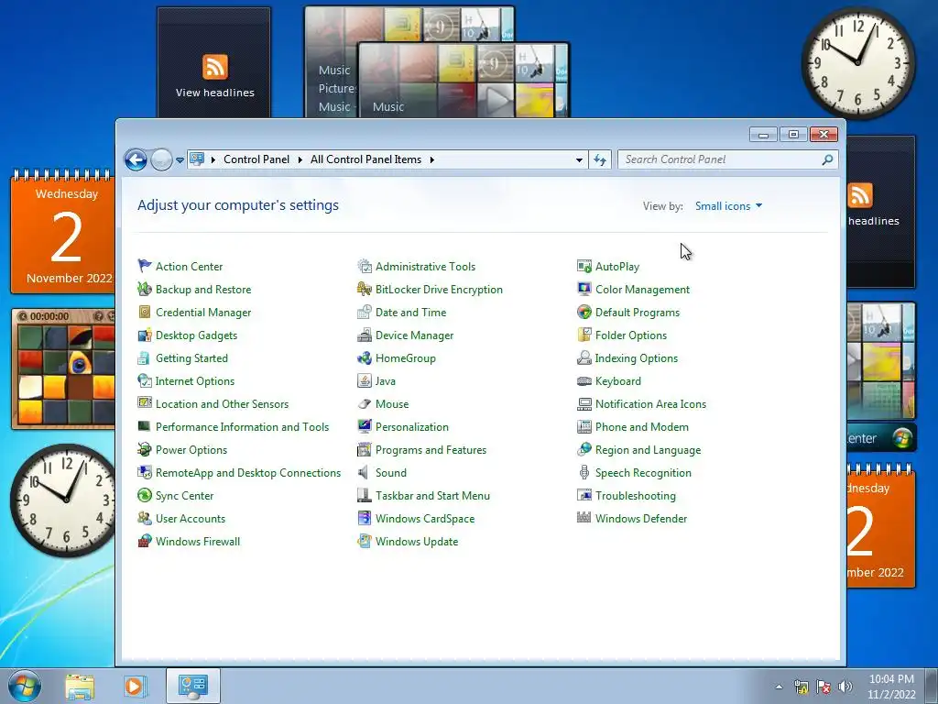Click the Action Center flag tray icon

823,687
